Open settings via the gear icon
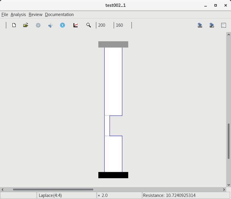The height and width of the screenshot is (199, 231). point(38,25)
